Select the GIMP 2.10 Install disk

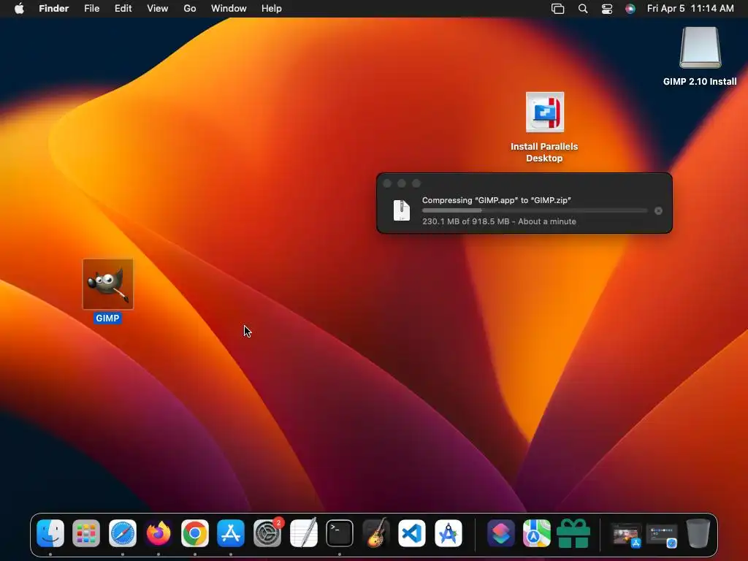(700, 47)
